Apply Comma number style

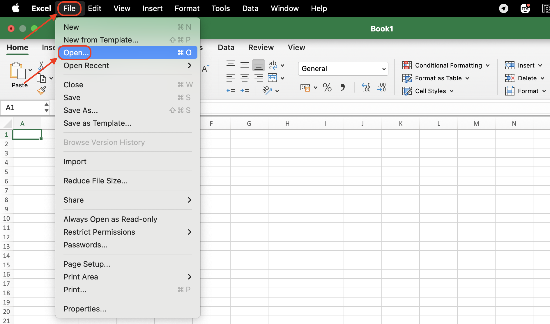(x=343, y=87)
